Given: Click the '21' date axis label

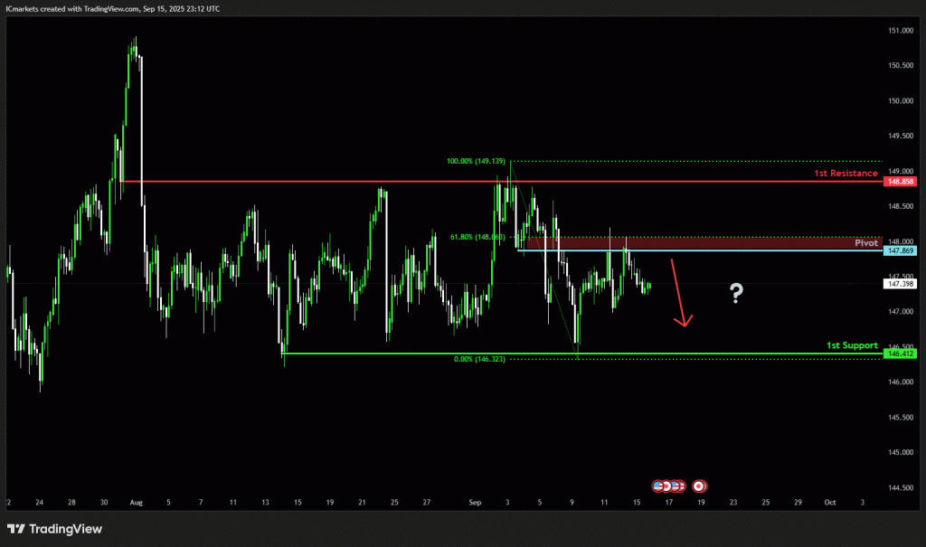Looking at the screenshot, I should (362, 503).
